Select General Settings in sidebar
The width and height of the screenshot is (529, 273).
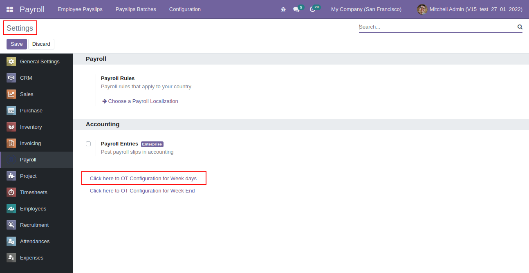(x=36, y=62)
